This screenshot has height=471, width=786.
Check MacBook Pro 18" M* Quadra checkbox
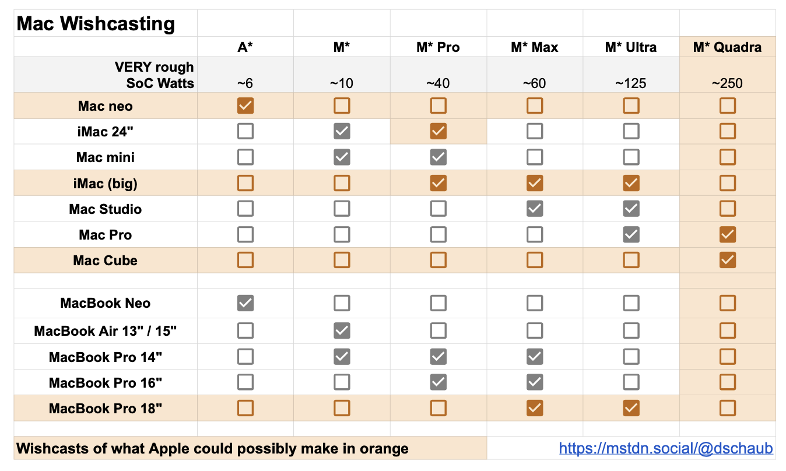(727, 408)
